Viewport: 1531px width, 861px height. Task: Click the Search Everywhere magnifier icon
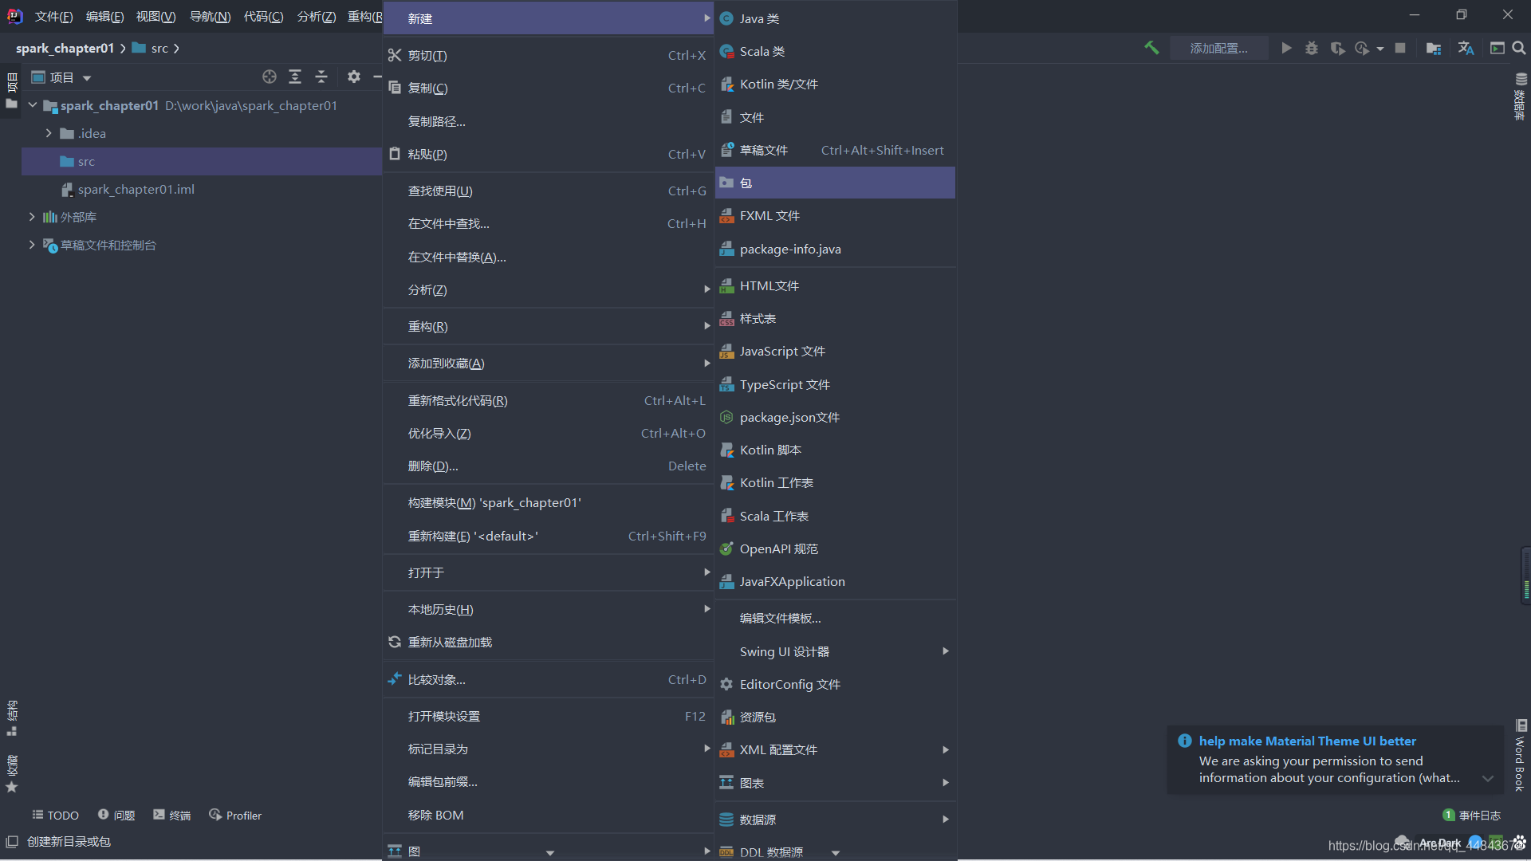tap(1519, 48)
